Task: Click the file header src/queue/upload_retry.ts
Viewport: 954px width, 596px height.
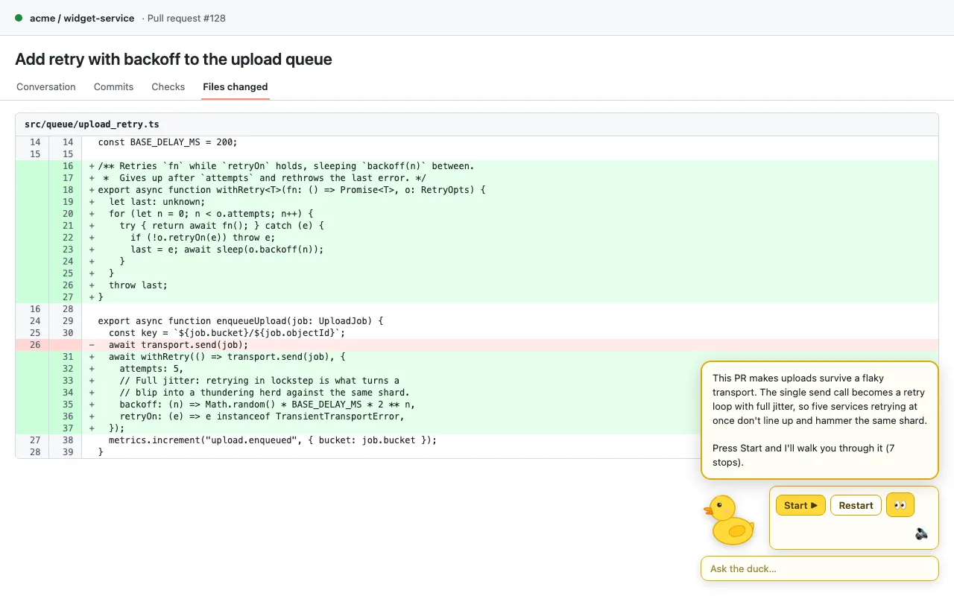Action: tap(92, 124)
